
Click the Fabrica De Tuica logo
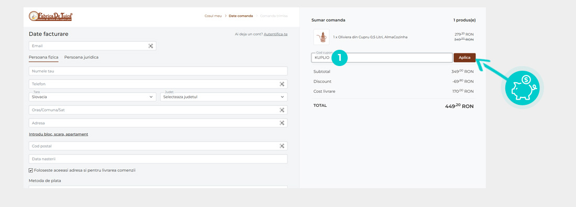[x=50, y=16]
